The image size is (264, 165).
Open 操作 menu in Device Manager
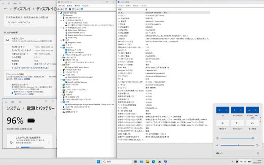point(70,6)
